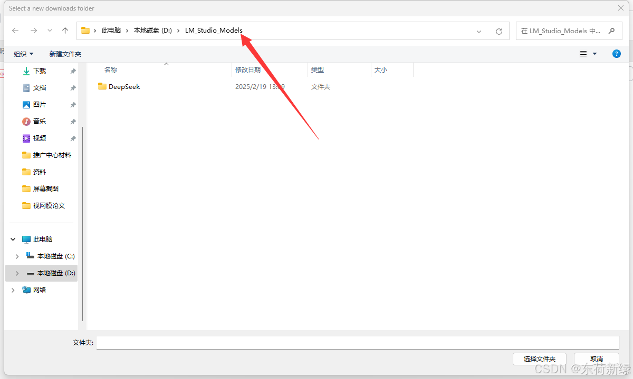Unpin 图片 using its pin icon
Viewport: 633px width, 379px height.
pos(73,105)
